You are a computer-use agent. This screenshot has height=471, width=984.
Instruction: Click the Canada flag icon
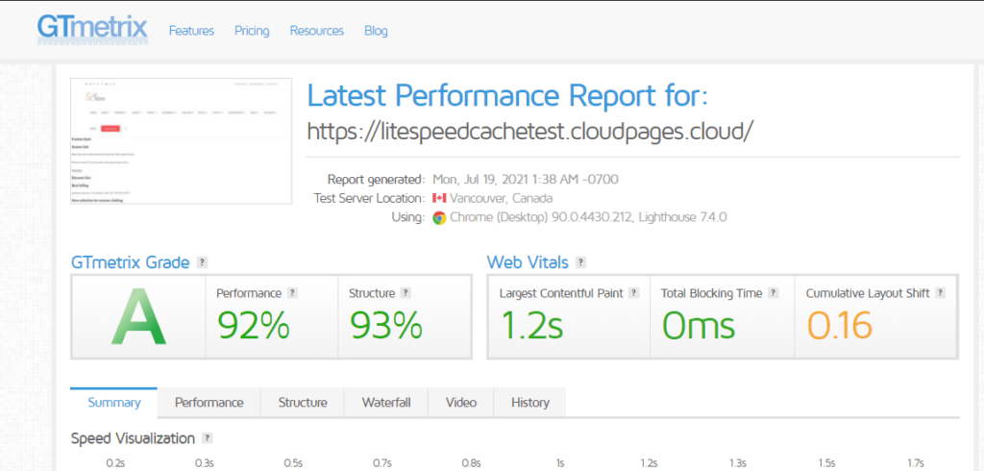pos(439,198)
